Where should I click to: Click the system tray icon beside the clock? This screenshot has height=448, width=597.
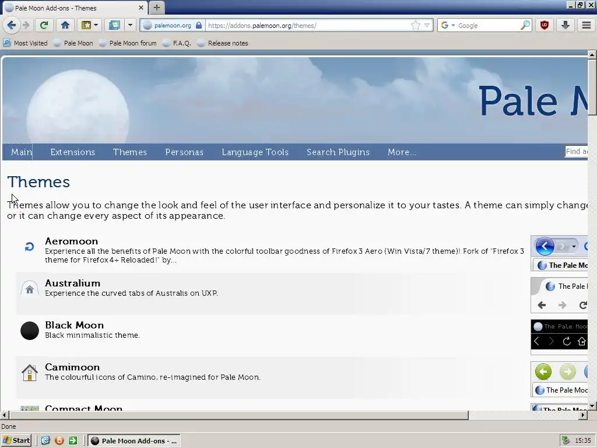tap(566, 441)
